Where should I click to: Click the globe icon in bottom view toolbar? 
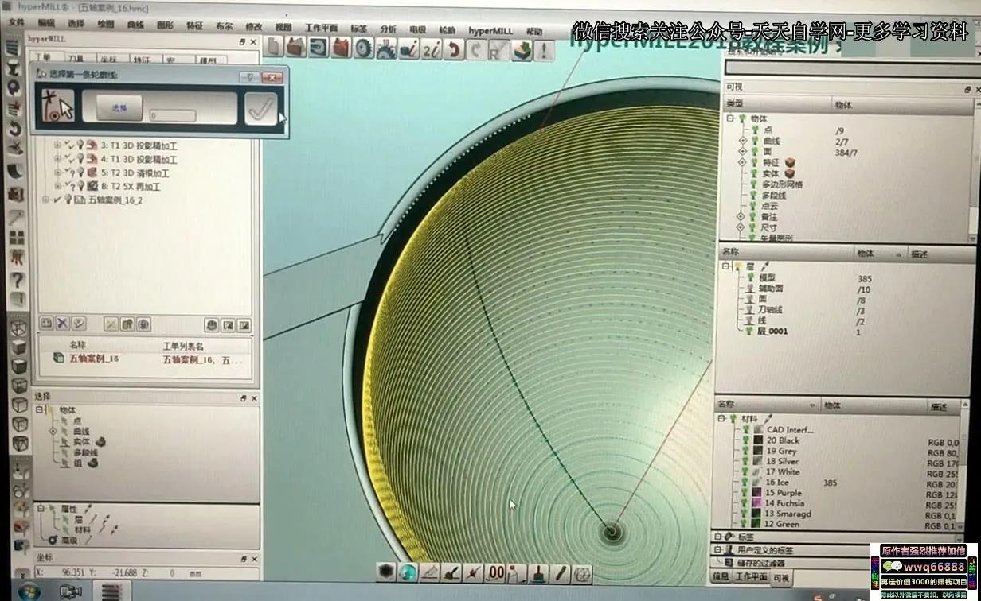(408, 572)
